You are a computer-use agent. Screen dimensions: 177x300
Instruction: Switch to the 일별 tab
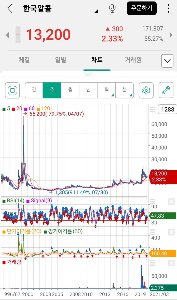pos(61,60)
